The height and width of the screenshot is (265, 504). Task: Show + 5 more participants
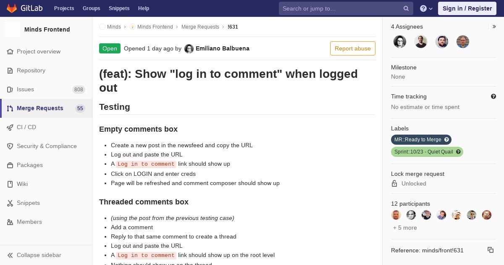click(x=405, y=228)
